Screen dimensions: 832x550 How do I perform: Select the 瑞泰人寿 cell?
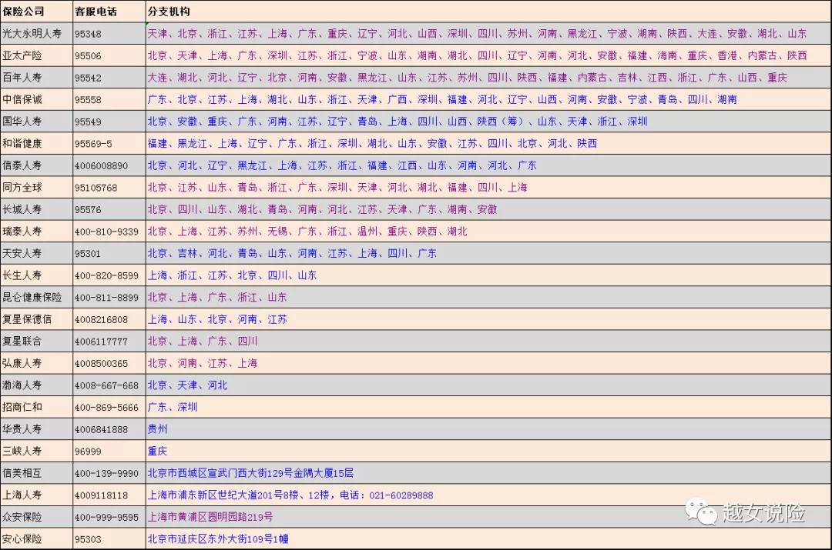tap(36, 232)
